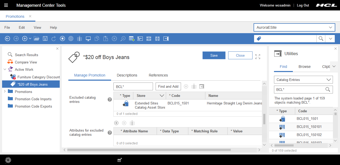Open the Utilities panel icon
340x165 pixels.
click(278, 54)
